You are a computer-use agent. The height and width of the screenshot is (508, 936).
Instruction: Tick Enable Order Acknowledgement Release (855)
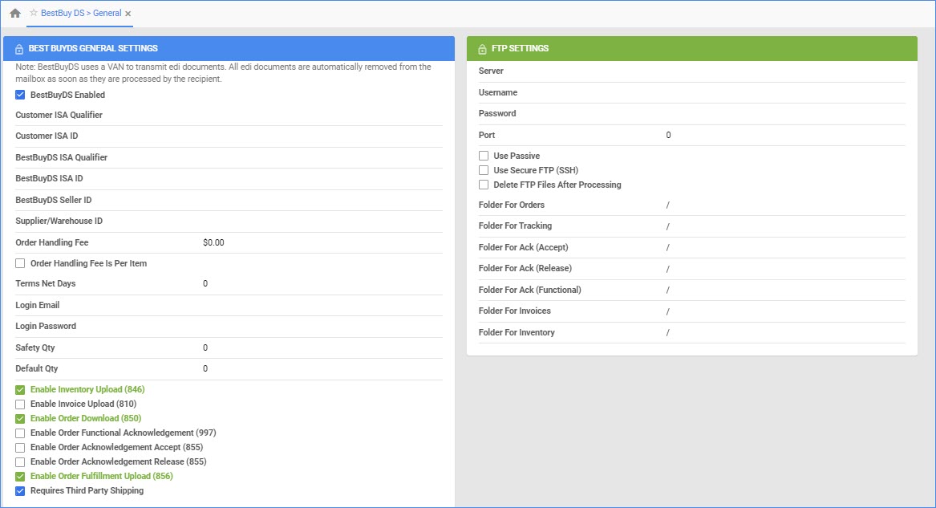(20, 462)
